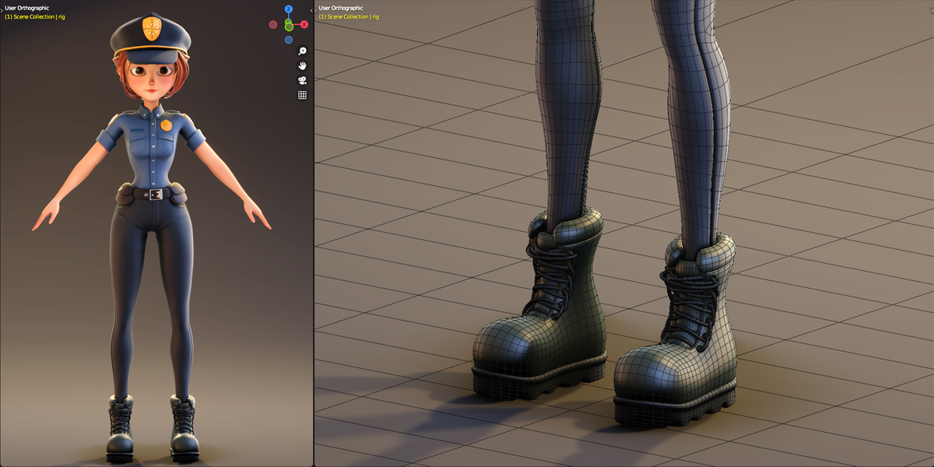Screen dimensions: 934x467
Task: Switch perspective/orthographic with the grid icon
Action: (302, 95)
